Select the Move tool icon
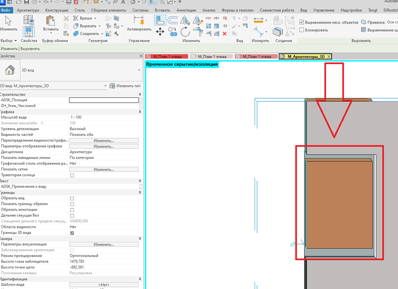 coord(160,32)
